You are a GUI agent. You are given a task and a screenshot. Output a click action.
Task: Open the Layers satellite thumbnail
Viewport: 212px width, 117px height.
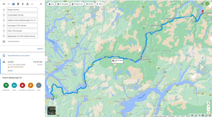(51, 110)
